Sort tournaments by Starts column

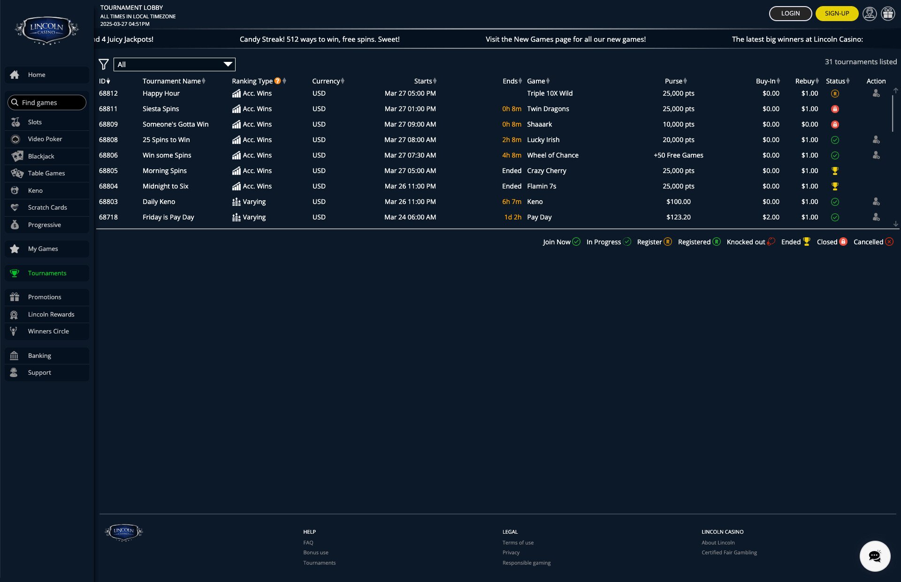[x=435, y=81]
